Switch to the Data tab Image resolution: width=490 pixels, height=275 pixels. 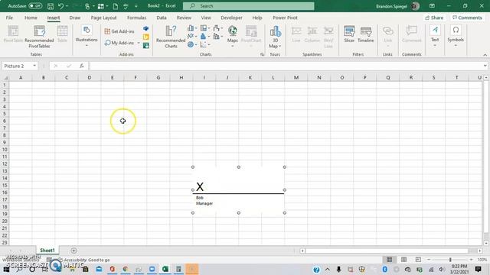point(162,18)
